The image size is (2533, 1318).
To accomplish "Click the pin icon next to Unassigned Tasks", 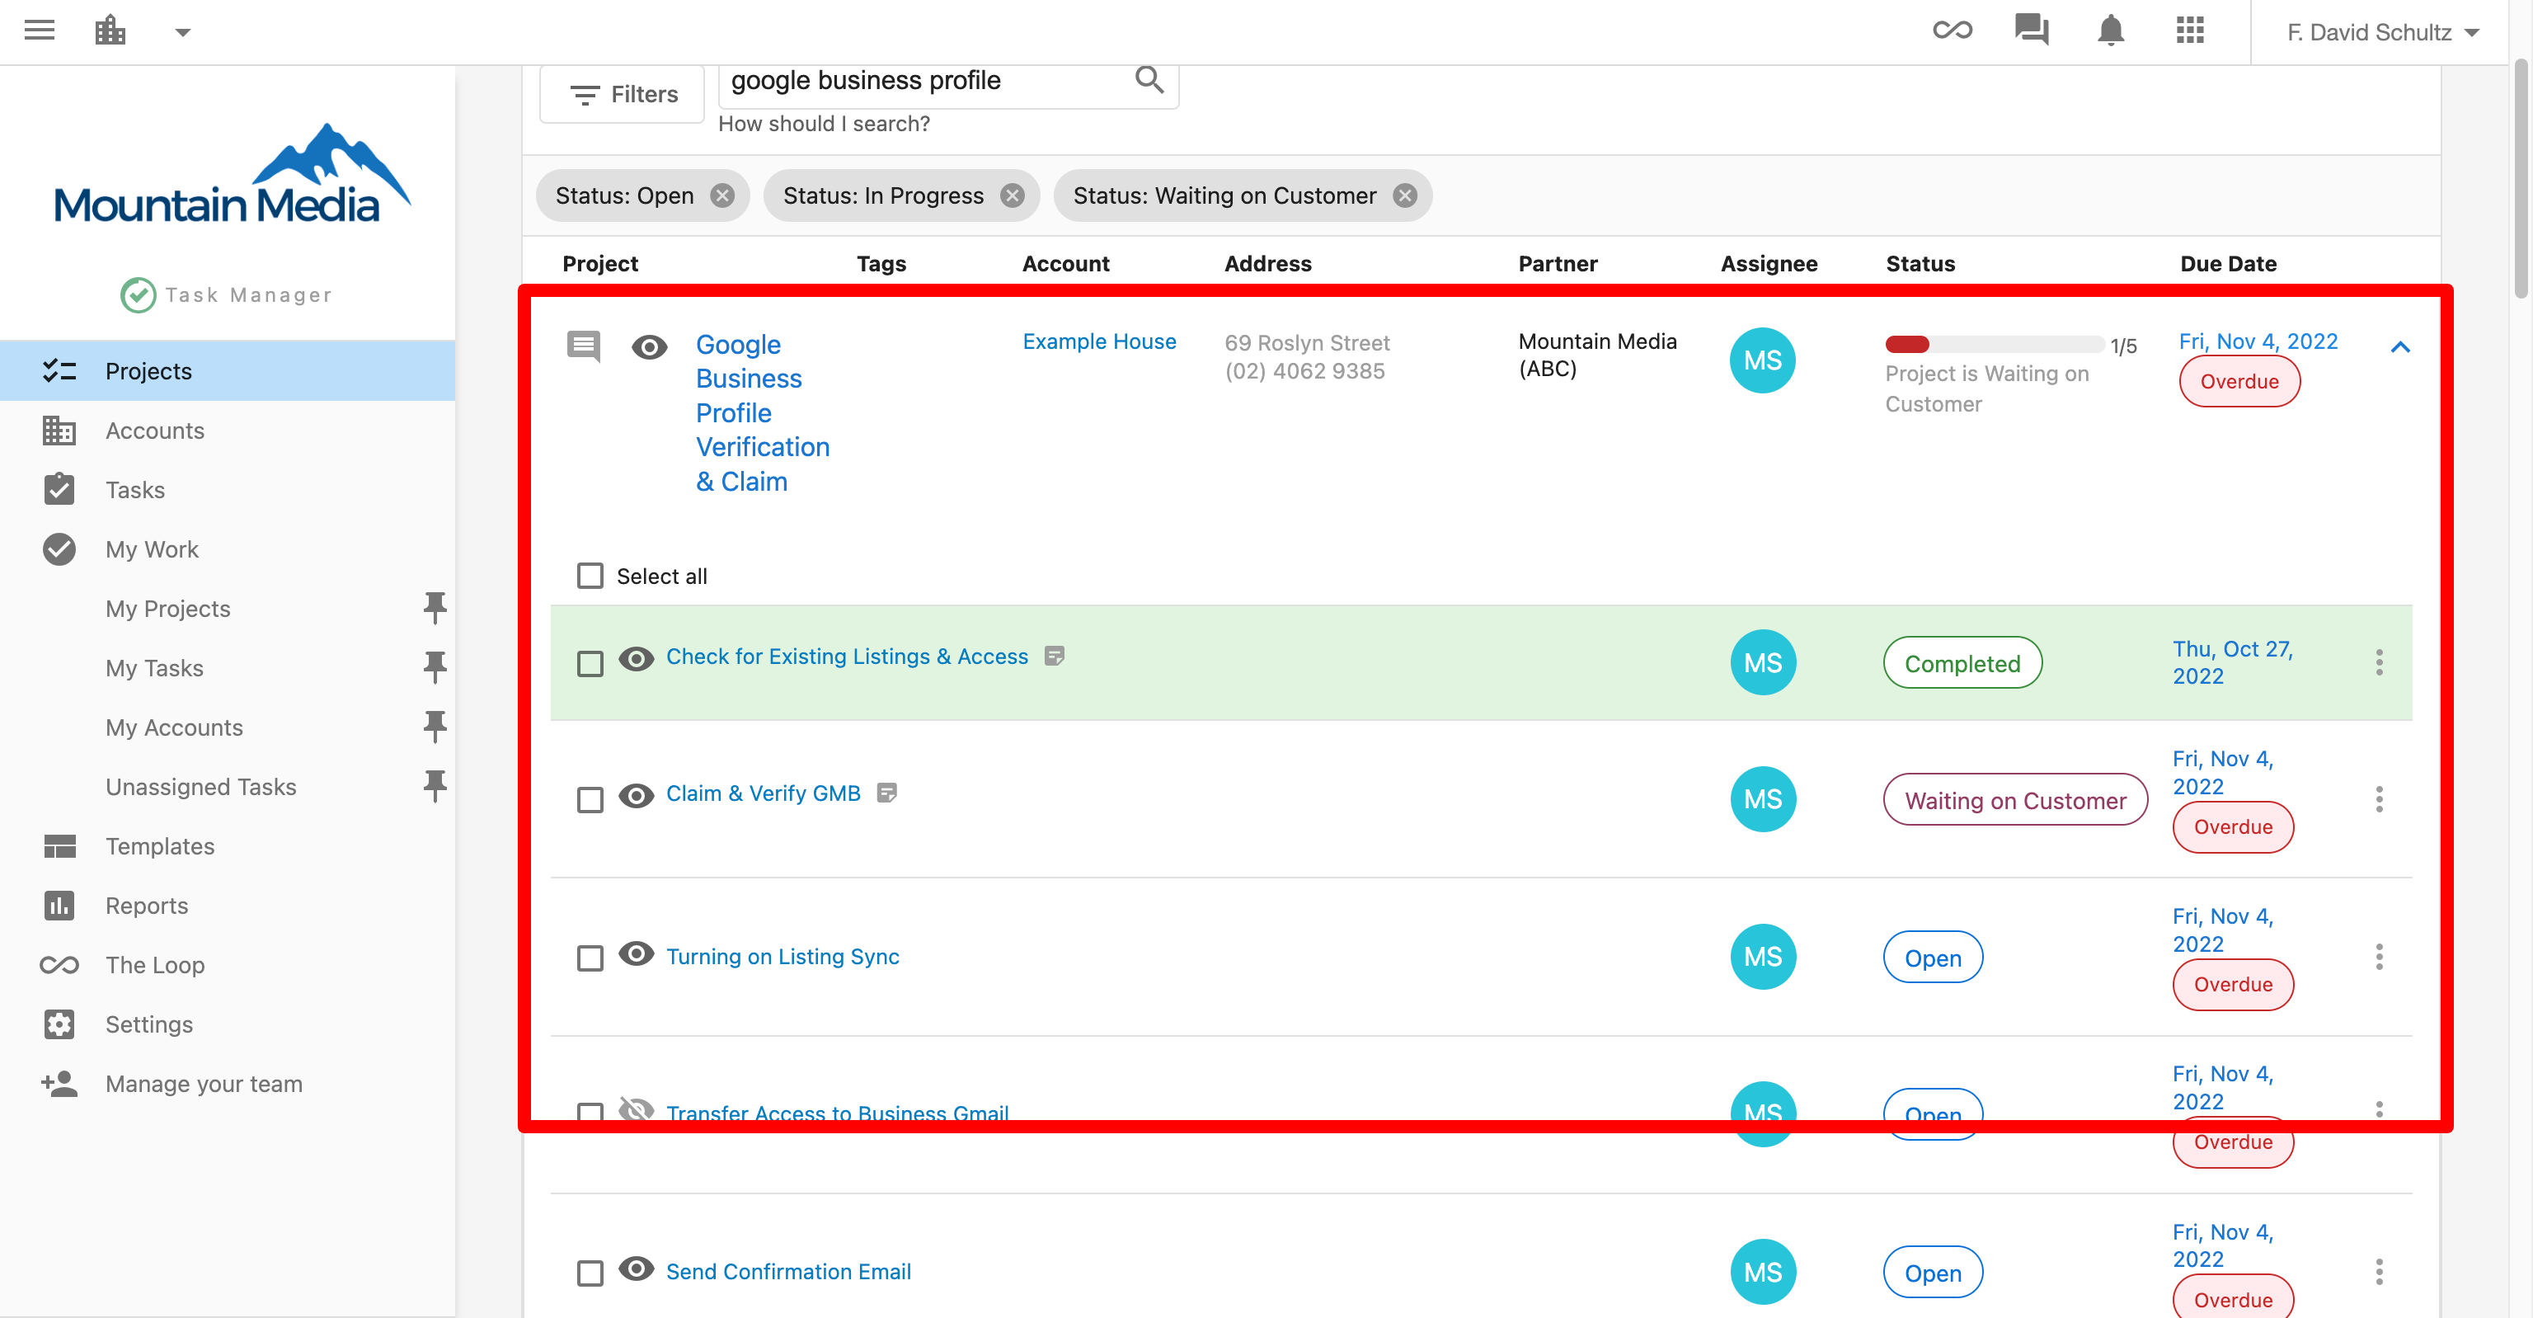I will (x=435, y=786).
